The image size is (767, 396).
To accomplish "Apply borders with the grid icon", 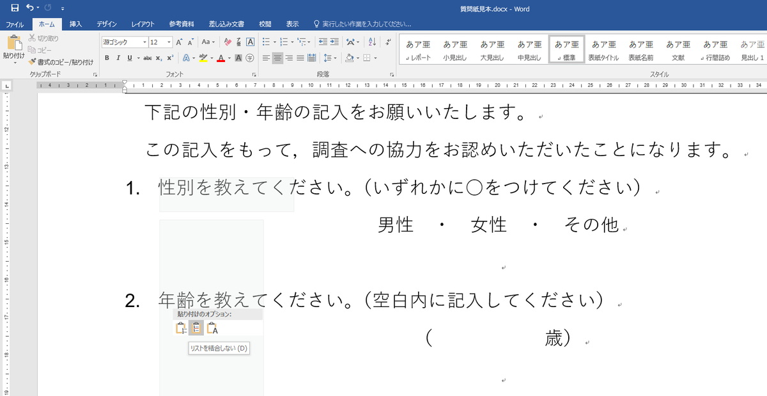I will coord(366,58).
